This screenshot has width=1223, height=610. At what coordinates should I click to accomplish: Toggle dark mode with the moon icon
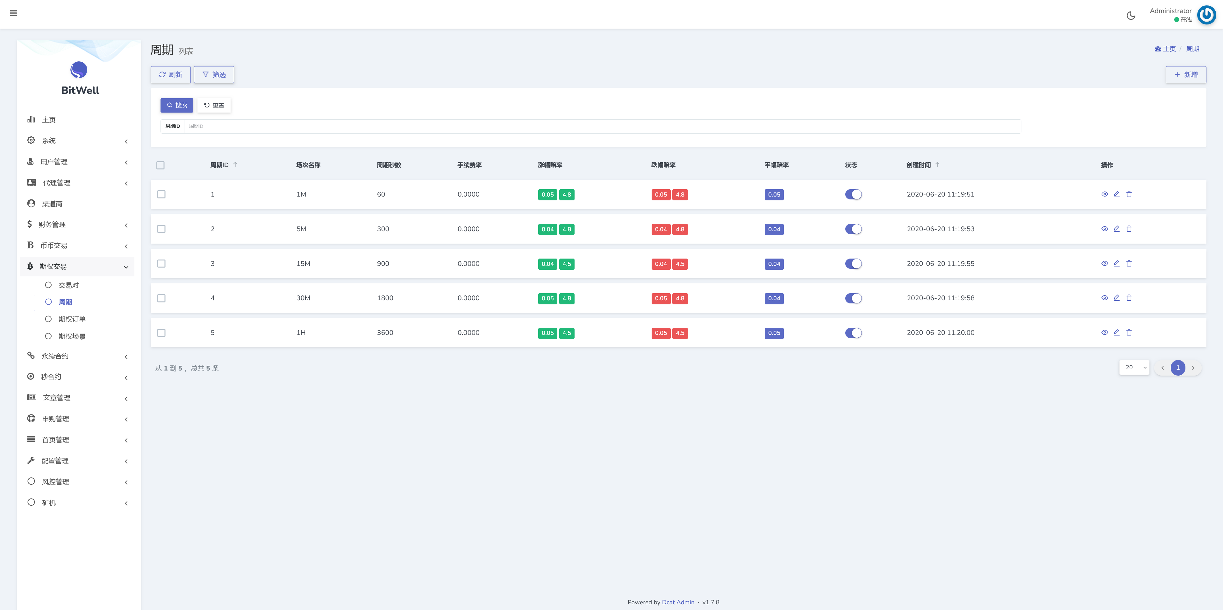(1131, 16)
